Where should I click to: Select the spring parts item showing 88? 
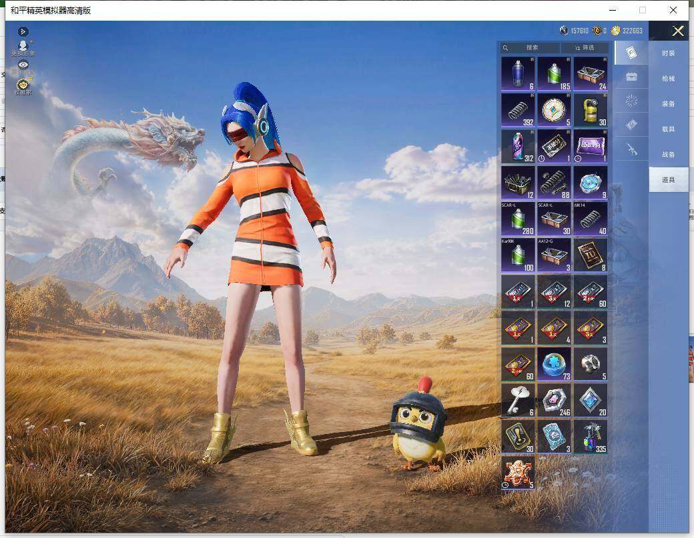click(554, 182)
